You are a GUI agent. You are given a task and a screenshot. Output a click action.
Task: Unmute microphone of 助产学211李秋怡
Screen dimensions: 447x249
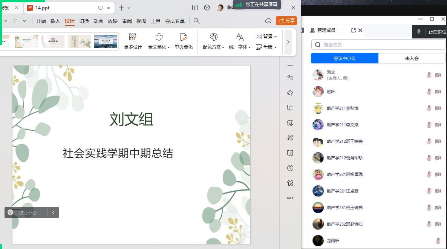click(429, 108)
